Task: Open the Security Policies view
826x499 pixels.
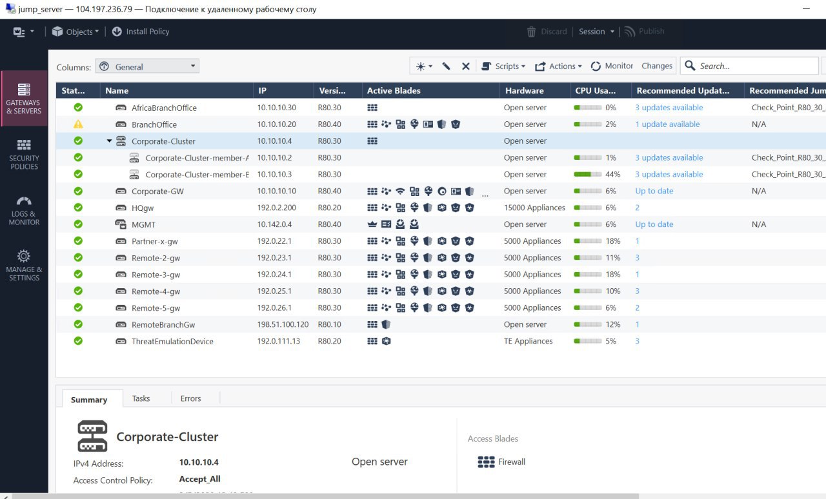Action: pyautogui.click(x=24, y=154)
